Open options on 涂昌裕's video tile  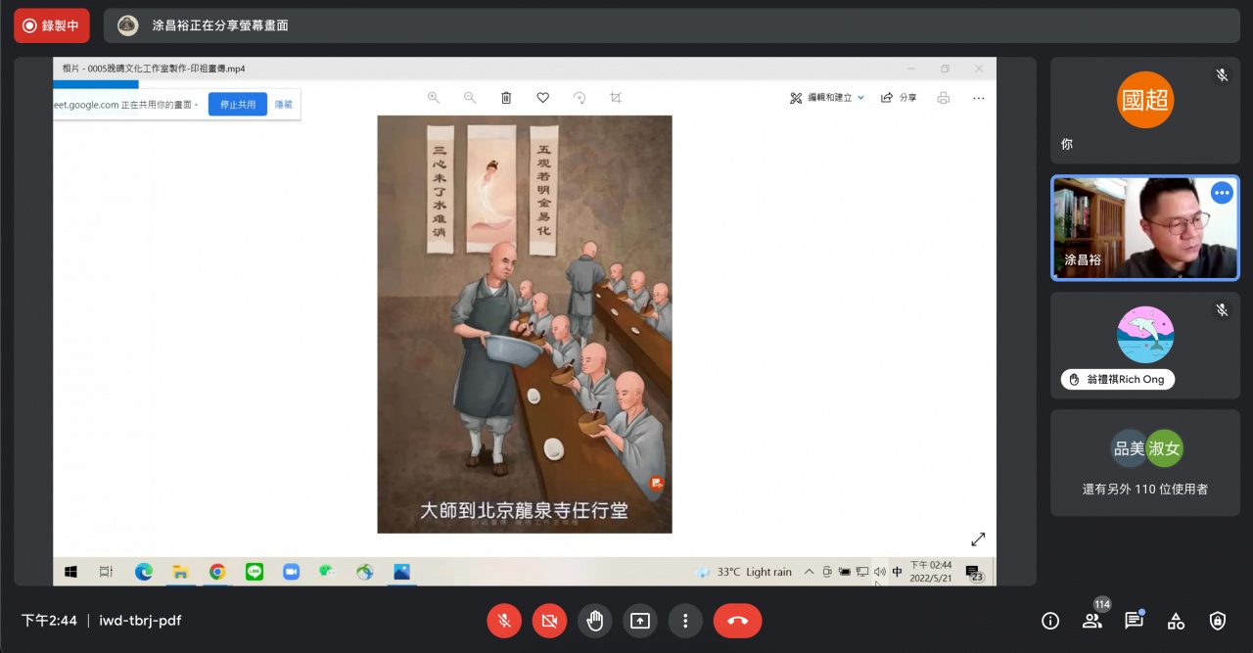pyautogui.click(x=1222, y=193)
